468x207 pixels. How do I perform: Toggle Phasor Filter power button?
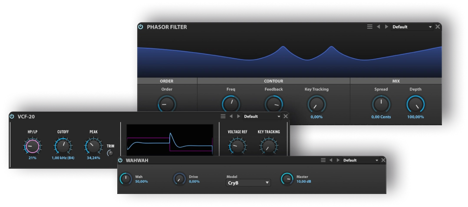point(141,27)
